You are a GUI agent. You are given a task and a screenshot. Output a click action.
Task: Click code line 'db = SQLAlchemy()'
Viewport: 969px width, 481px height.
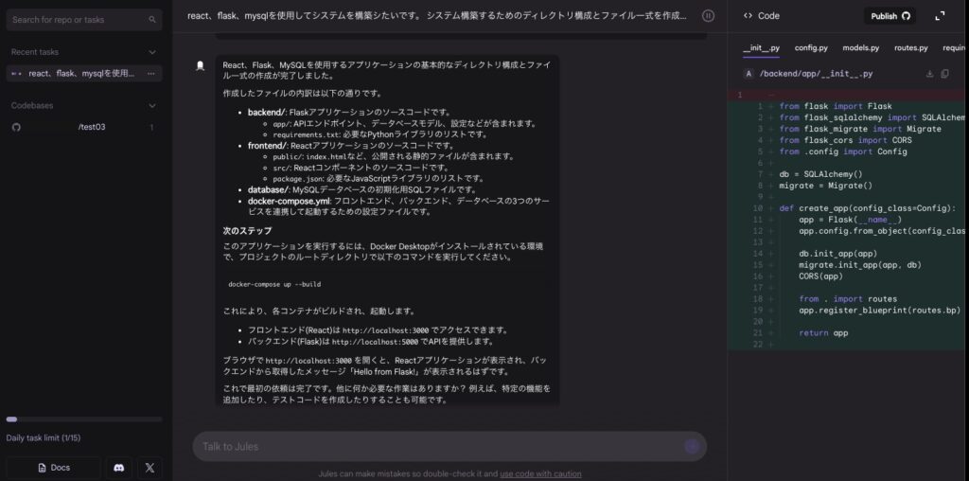coord(820,174)
